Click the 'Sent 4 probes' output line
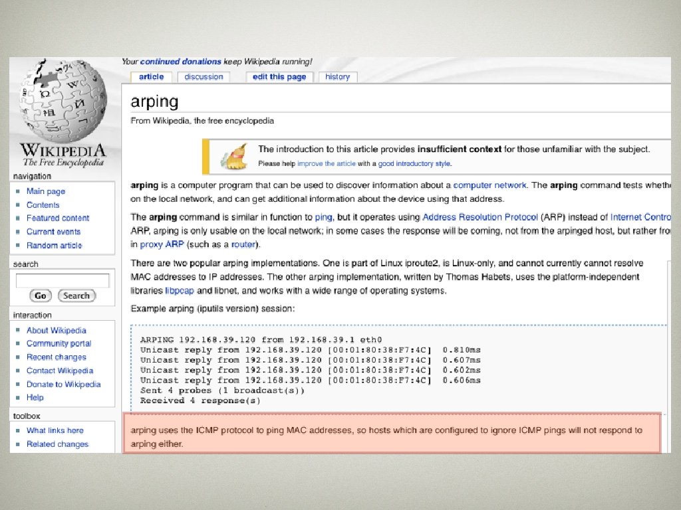Screen dimensions: 681x510 (x=222, y=390)
